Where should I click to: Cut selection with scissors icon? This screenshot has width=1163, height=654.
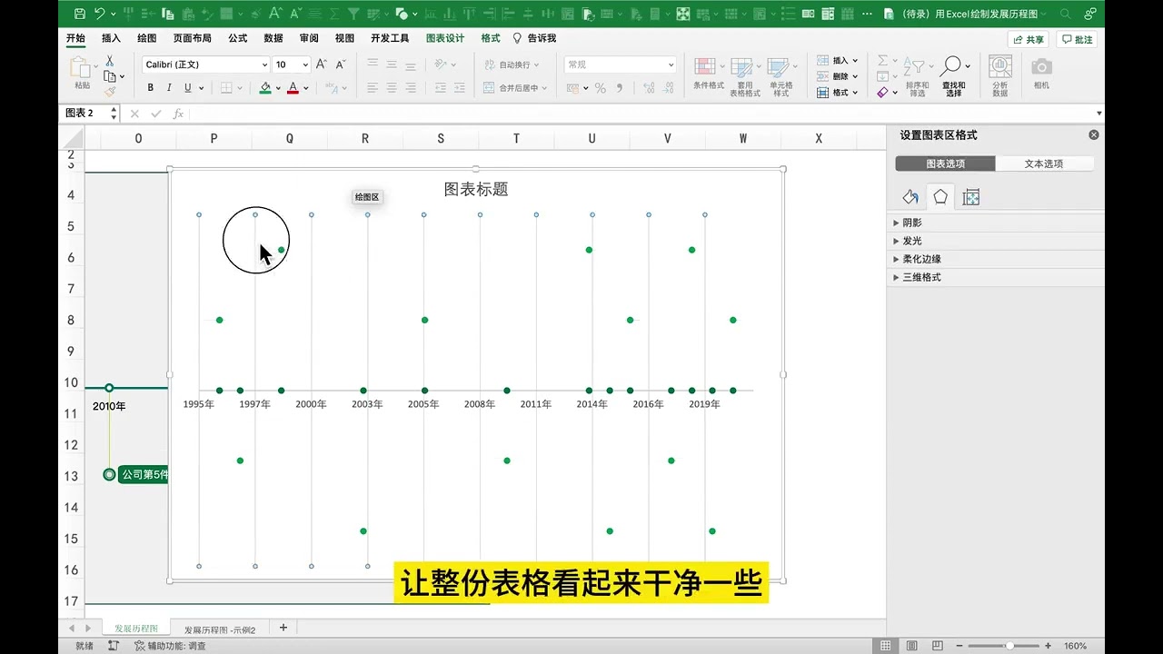pos(109,61)
